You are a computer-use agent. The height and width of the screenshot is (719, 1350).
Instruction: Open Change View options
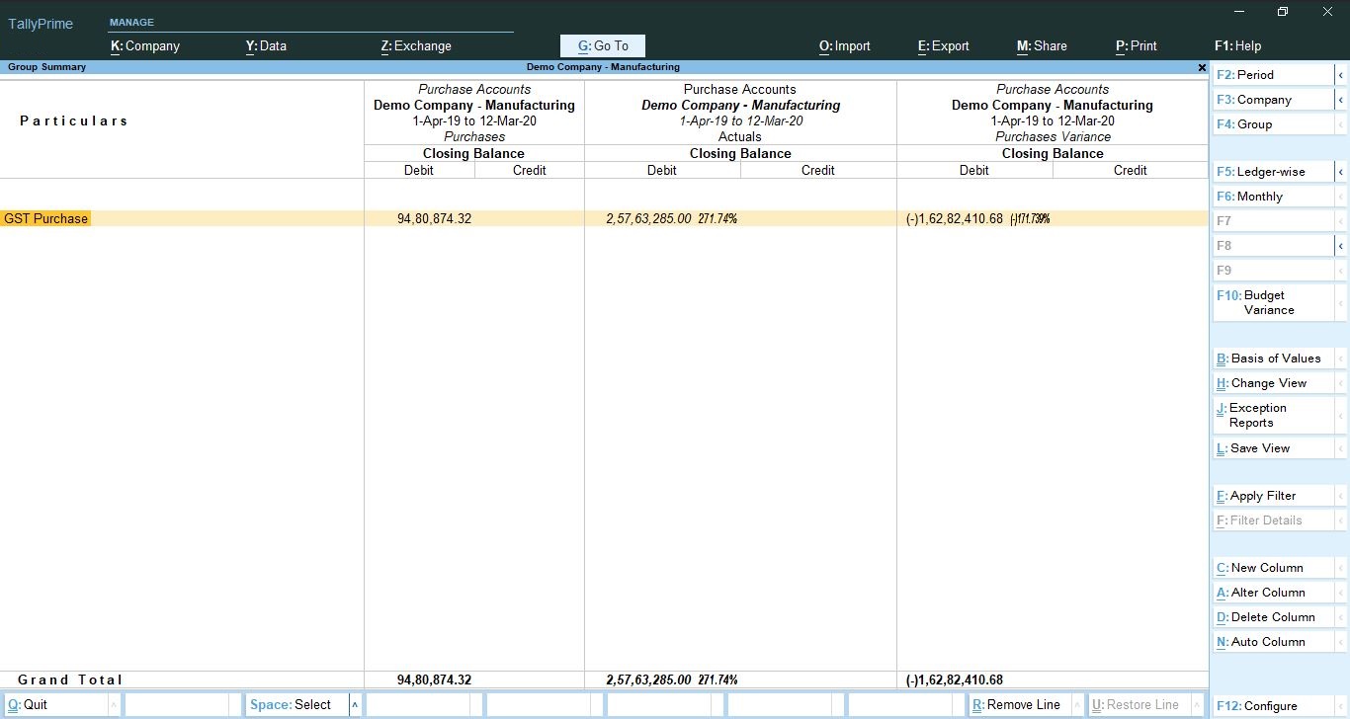(x=1268, y=382)
